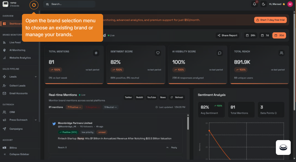Refresh the real-time mentions
Viewport: 296px width, 162px height.
pos(177,97)
